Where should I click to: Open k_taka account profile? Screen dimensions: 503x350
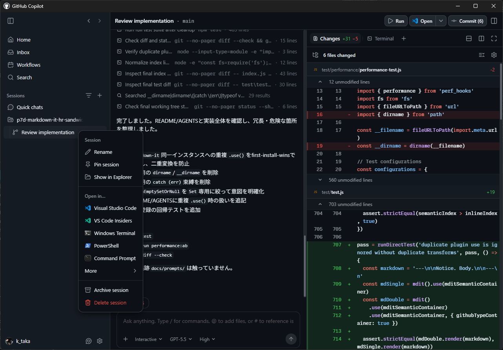click(x=18, y=341)
